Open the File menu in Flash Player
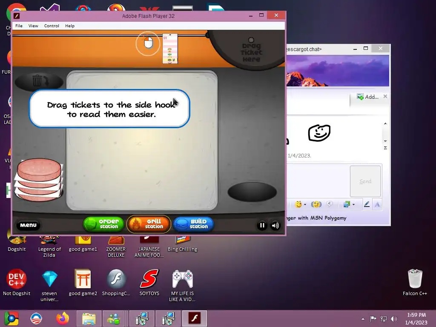Image resolution: width=436 pixels, height=327 pixels. pos(19,26)
